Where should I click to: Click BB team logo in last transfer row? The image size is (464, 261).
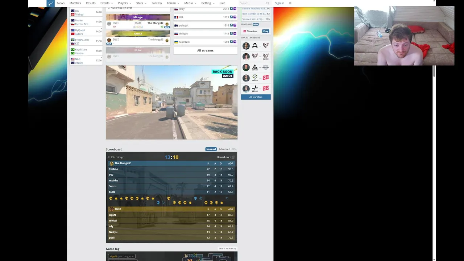tap(266, 88)
